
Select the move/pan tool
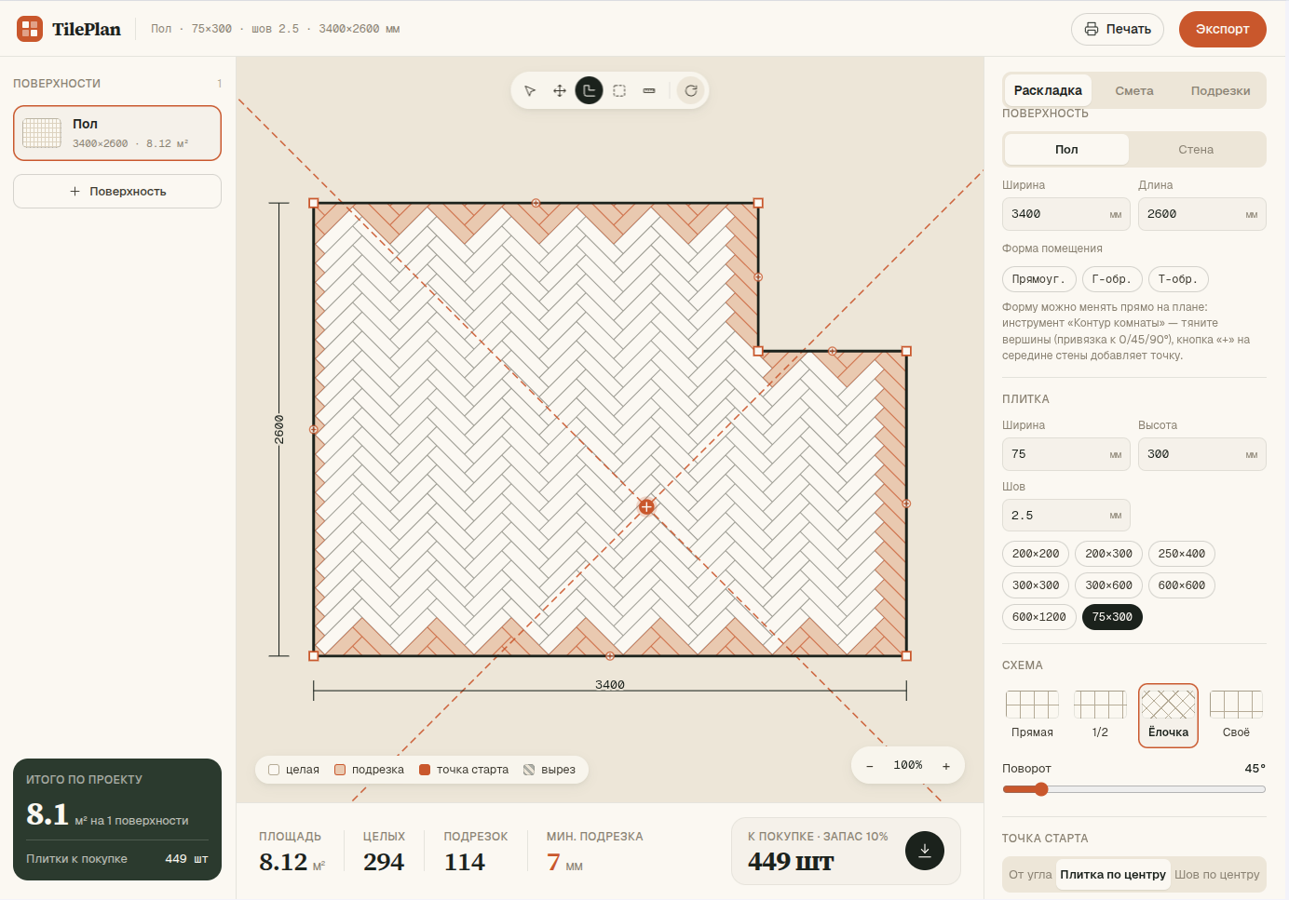coord(560,90)
